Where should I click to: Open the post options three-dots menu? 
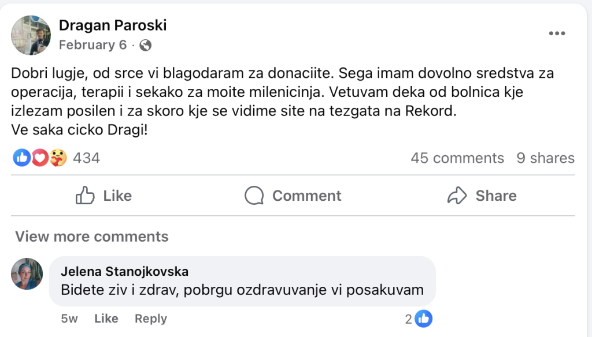557,33
